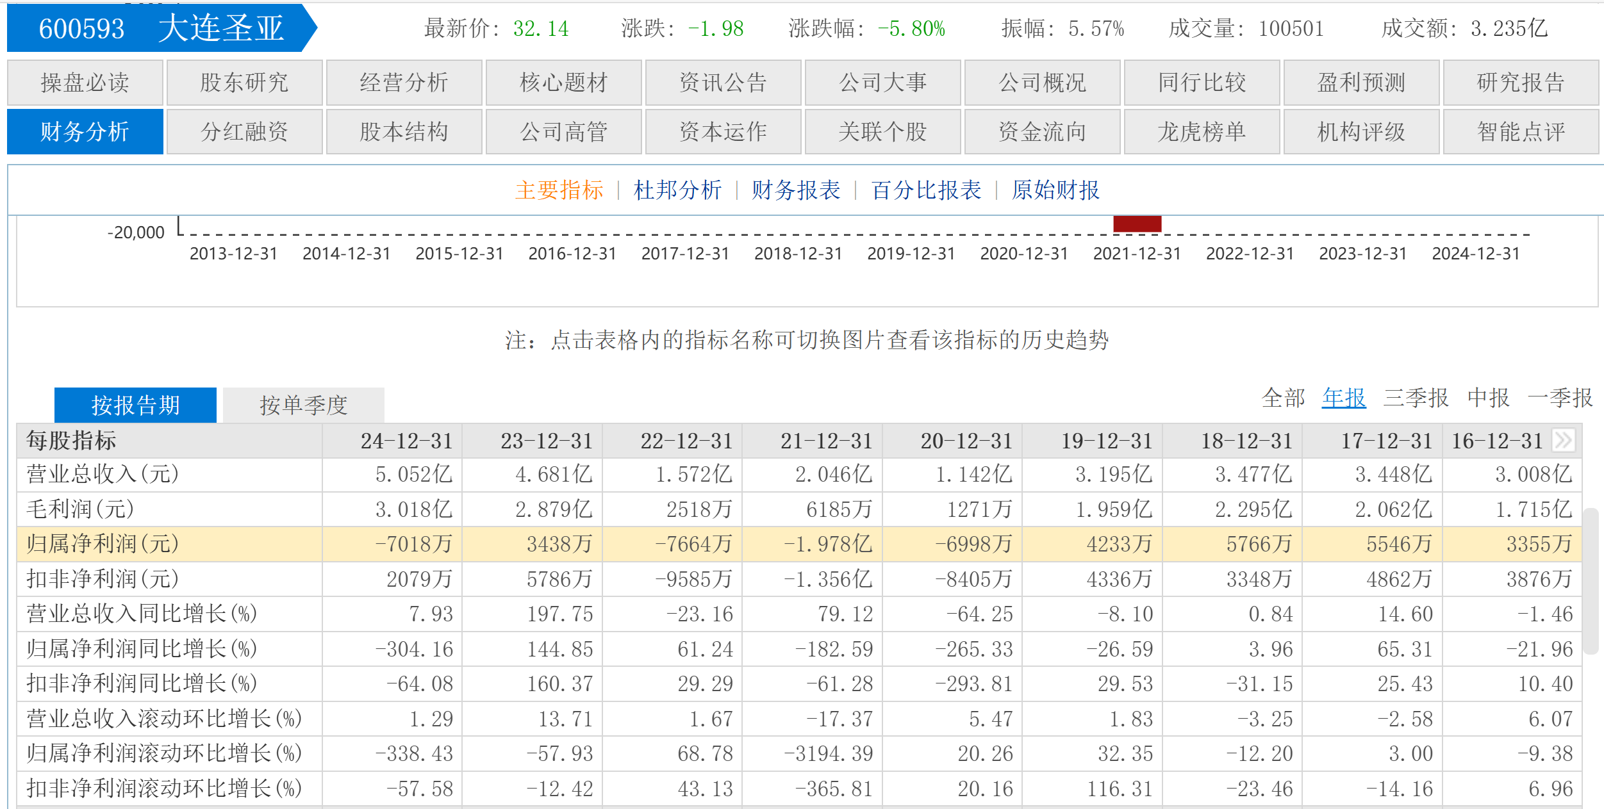Switch to 按单季度 view
This screenshot has width=1604, height=809.
(x=303, y=405)
